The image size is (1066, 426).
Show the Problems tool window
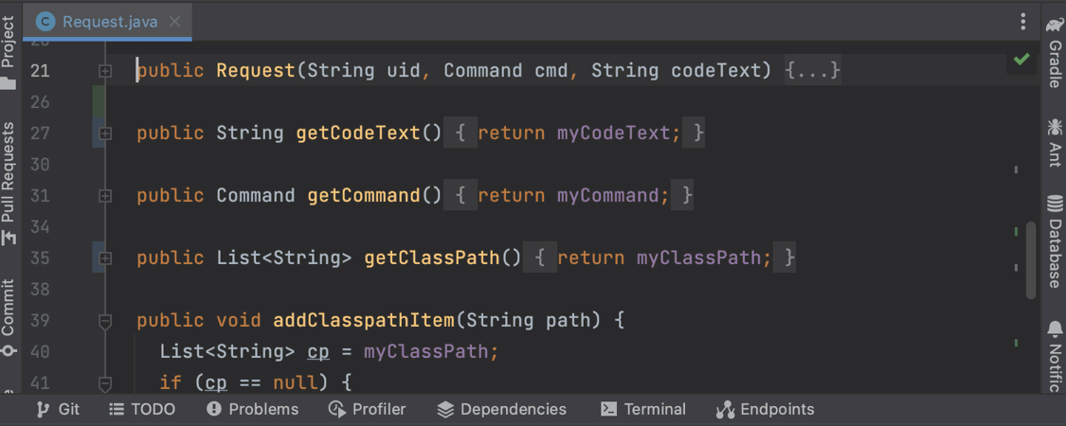(x=252, y=409)
